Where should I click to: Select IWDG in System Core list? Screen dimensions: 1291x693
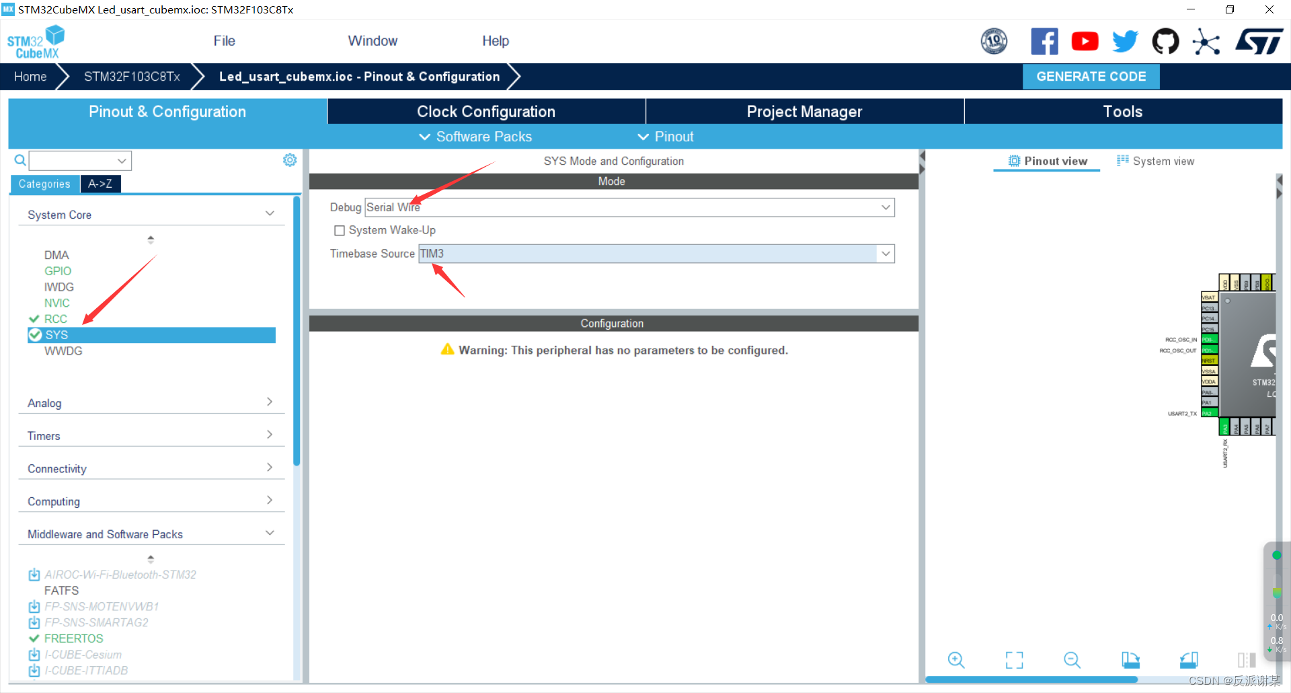[x=59, y=287]
